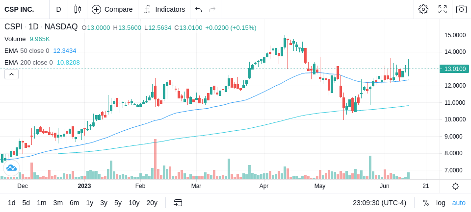Redo the last chart action

212,9
